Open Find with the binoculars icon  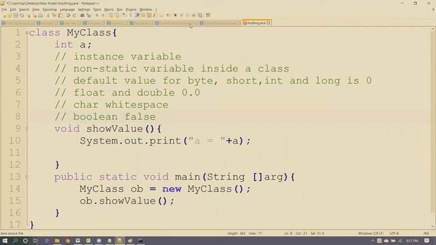[x=82, y=15]
